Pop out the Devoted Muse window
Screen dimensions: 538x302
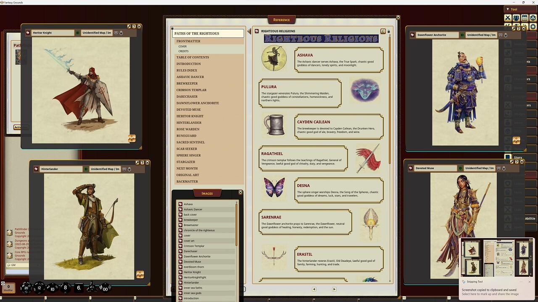pyautogui.click(x=512, y=162)
